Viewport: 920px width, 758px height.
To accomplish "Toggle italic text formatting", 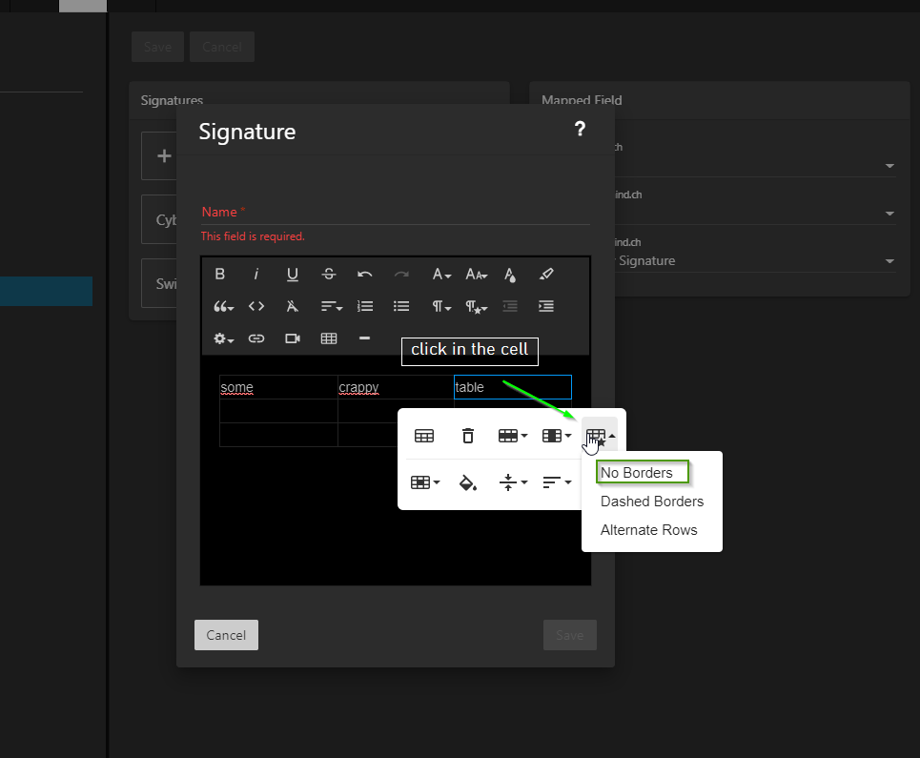I will click(x=256, y=275).
